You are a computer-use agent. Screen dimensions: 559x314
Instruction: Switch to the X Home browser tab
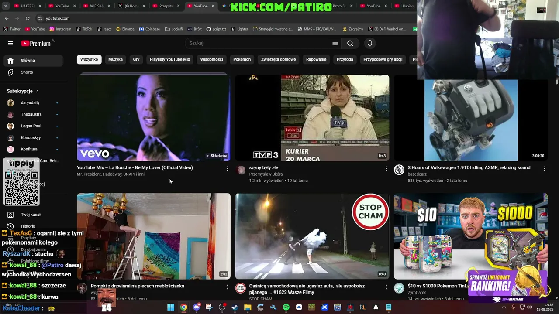130,6
